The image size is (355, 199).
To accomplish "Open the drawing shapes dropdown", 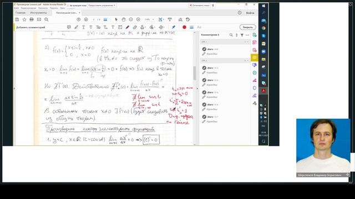I will [x=161, y=27].
